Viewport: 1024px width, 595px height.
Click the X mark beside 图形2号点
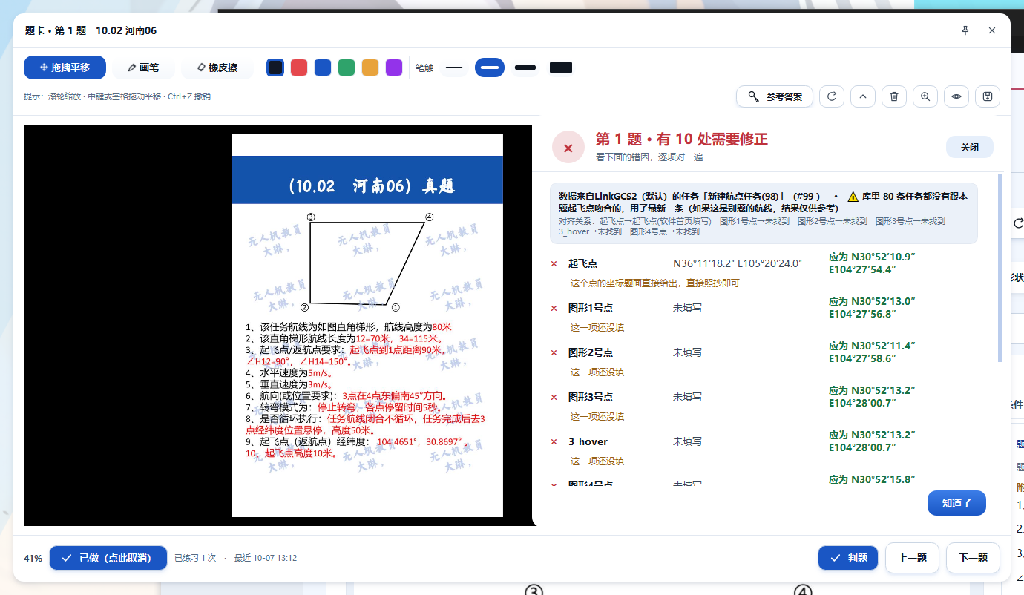(x=554, y=353)
